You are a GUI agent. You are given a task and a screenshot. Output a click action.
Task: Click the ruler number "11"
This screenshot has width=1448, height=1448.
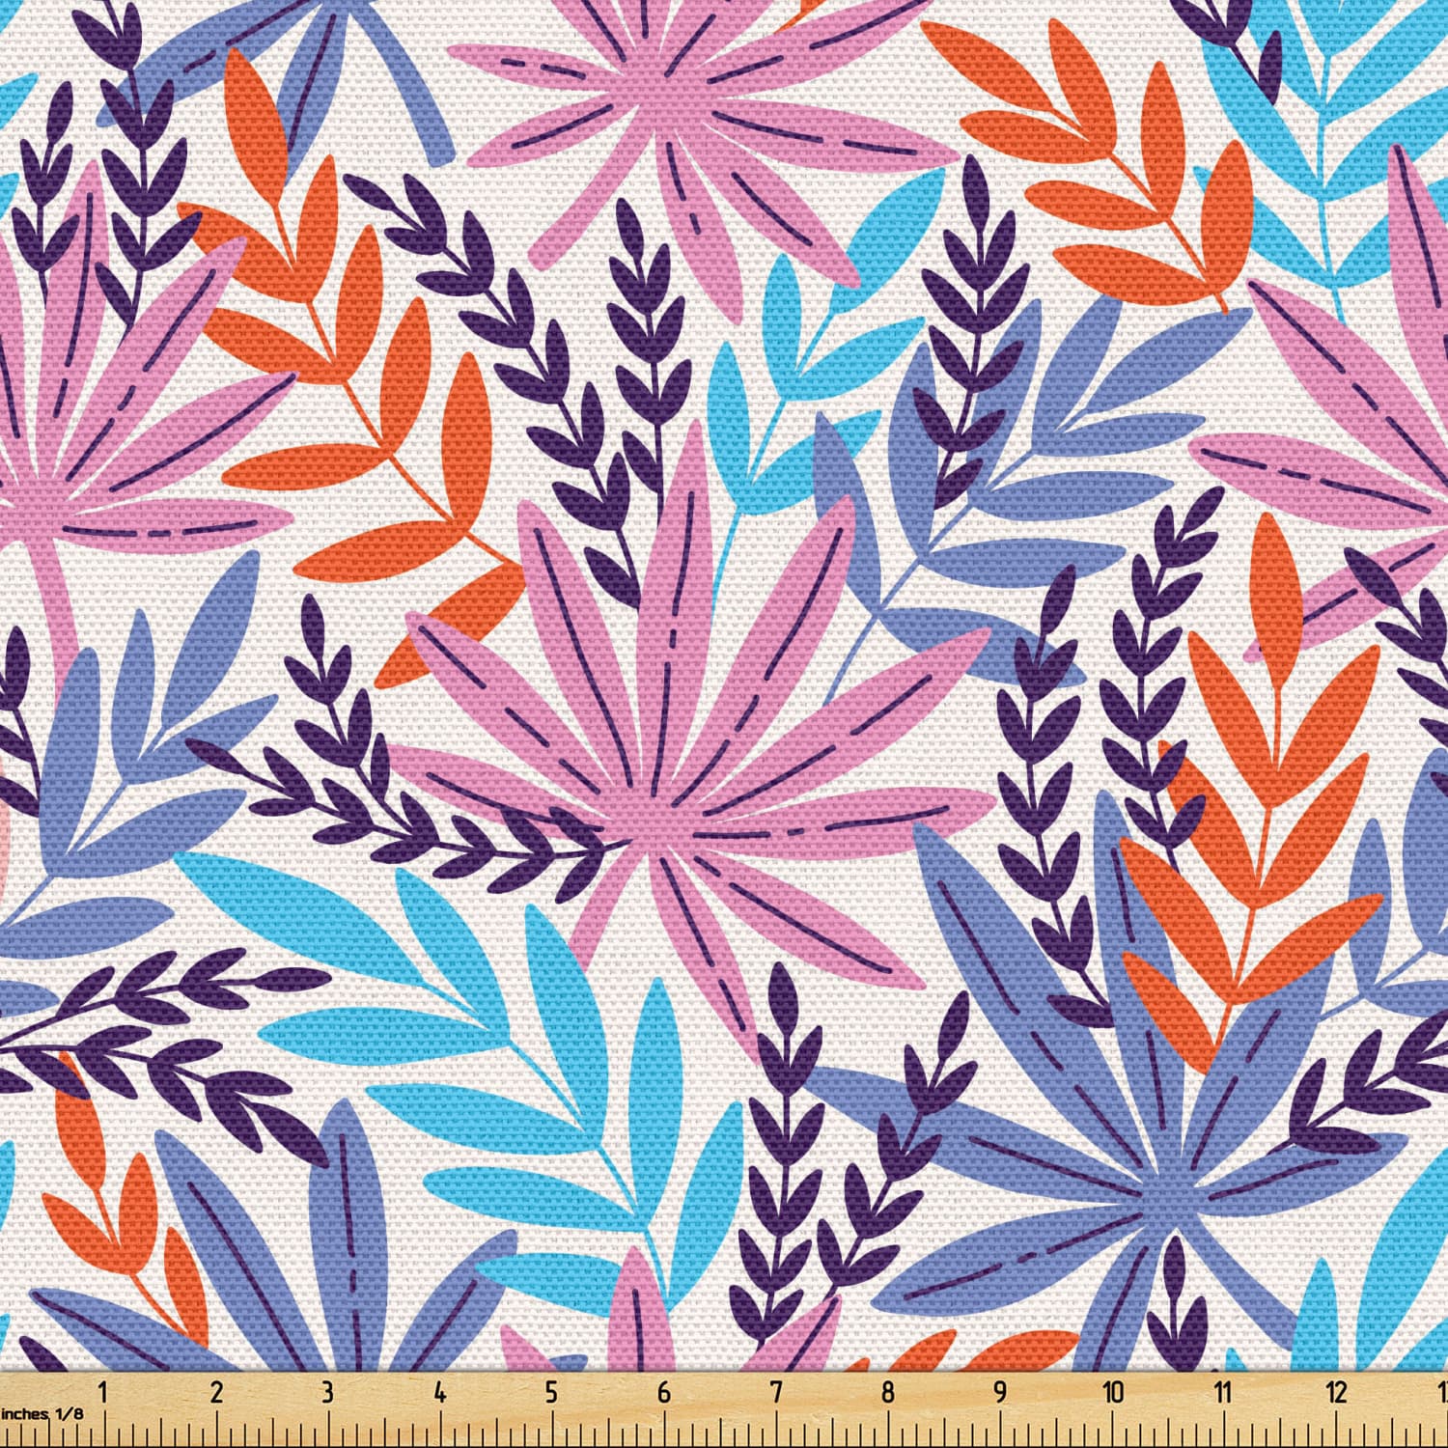1224,1392
